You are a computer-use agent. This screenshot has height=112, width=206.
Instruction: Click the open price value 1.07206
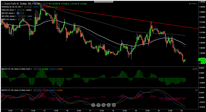54,4
